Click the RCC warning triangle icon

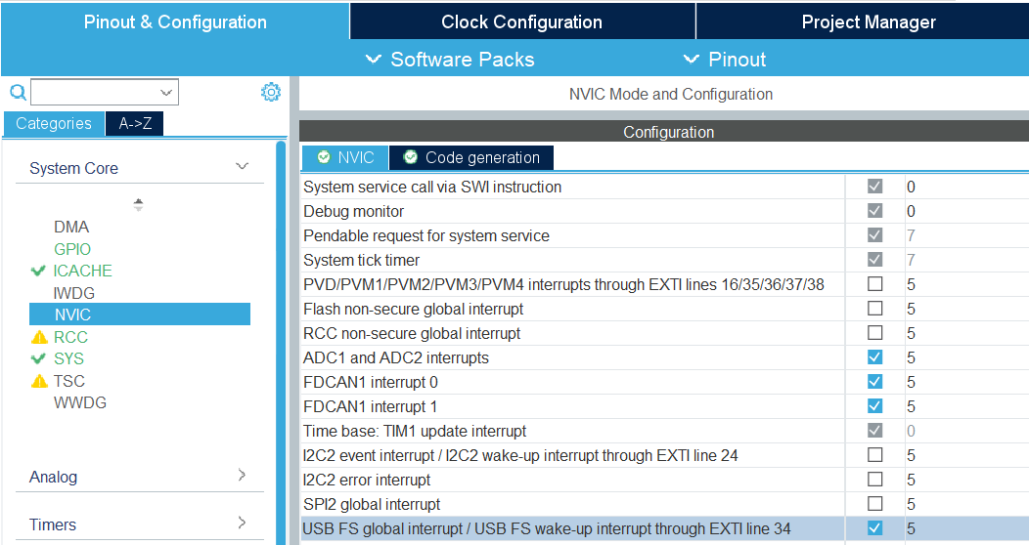[x=39, y=337]
